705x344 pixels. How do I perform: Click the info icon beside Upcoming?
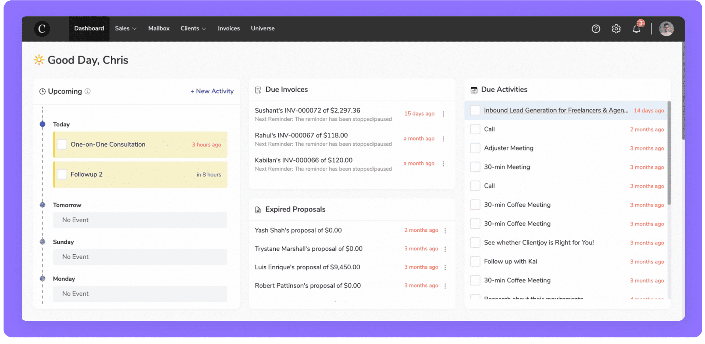(88, 91)
